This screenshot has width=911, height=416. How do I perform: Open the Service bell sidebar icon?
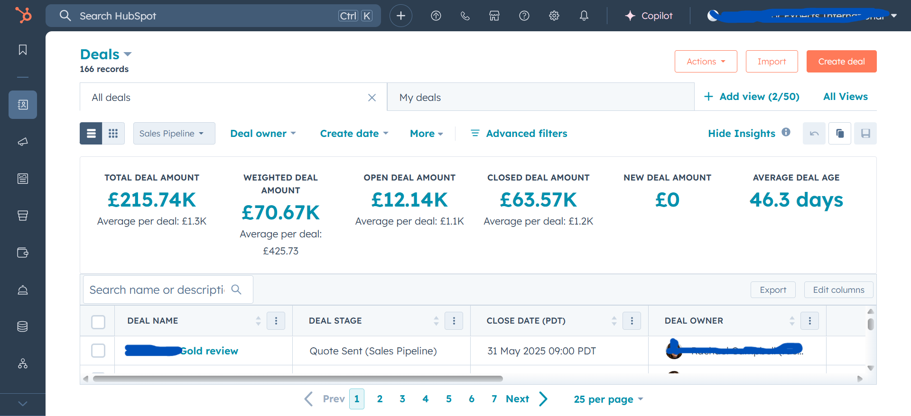[x=23, y=289]
